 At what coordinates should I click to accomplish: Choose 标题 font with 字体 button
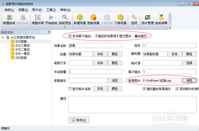100,54
